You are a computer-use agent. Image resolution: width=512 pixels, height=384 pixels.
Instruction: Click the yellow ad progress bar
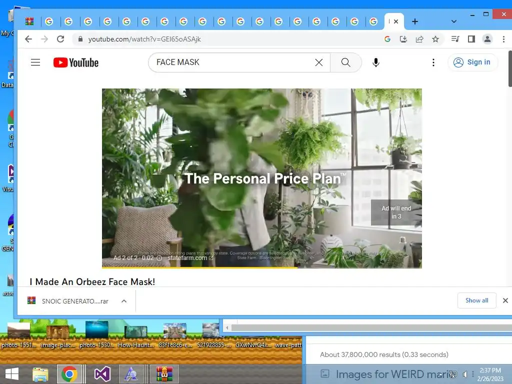click(199, 267)
